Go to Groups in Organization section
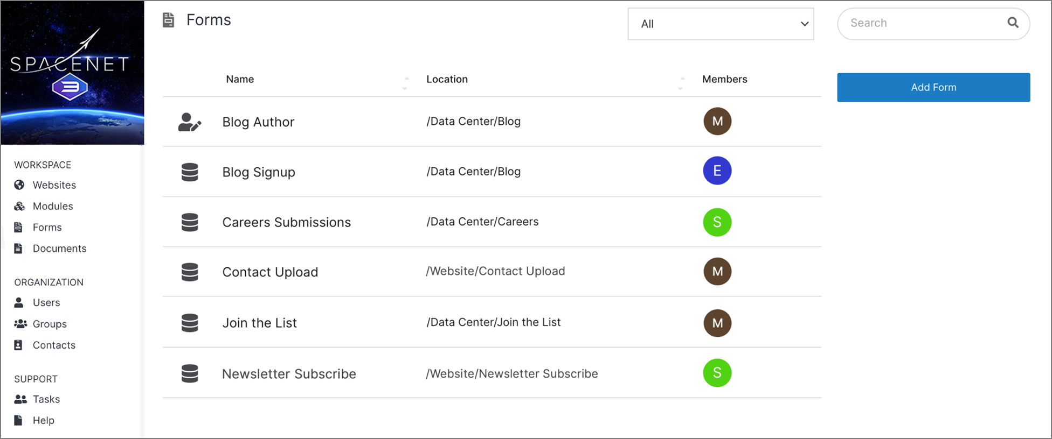The image size is (1052, 439). 50,324
